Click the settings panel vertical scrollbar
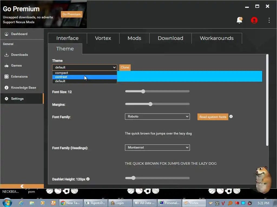Viewport: 277px width, 207px height. pos(267,100)
